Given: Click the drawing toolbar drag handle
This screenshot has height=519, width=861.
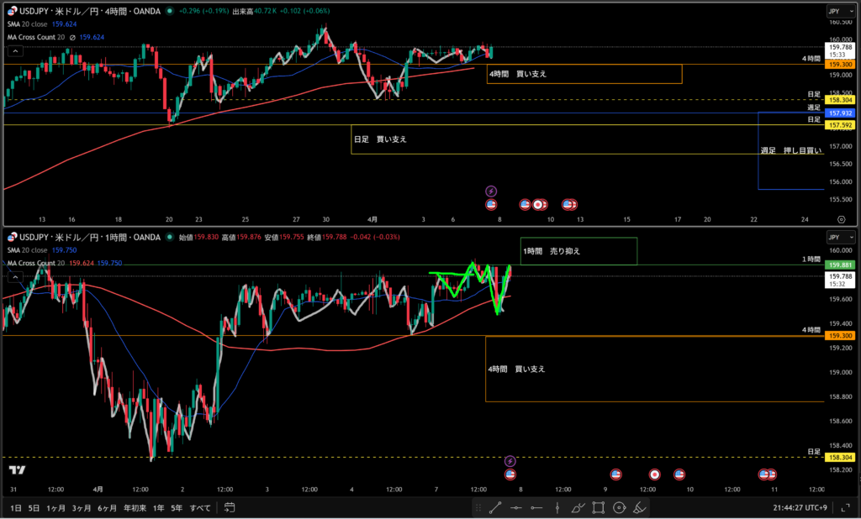Looking at the screenshot, I should tap(477, 507).
